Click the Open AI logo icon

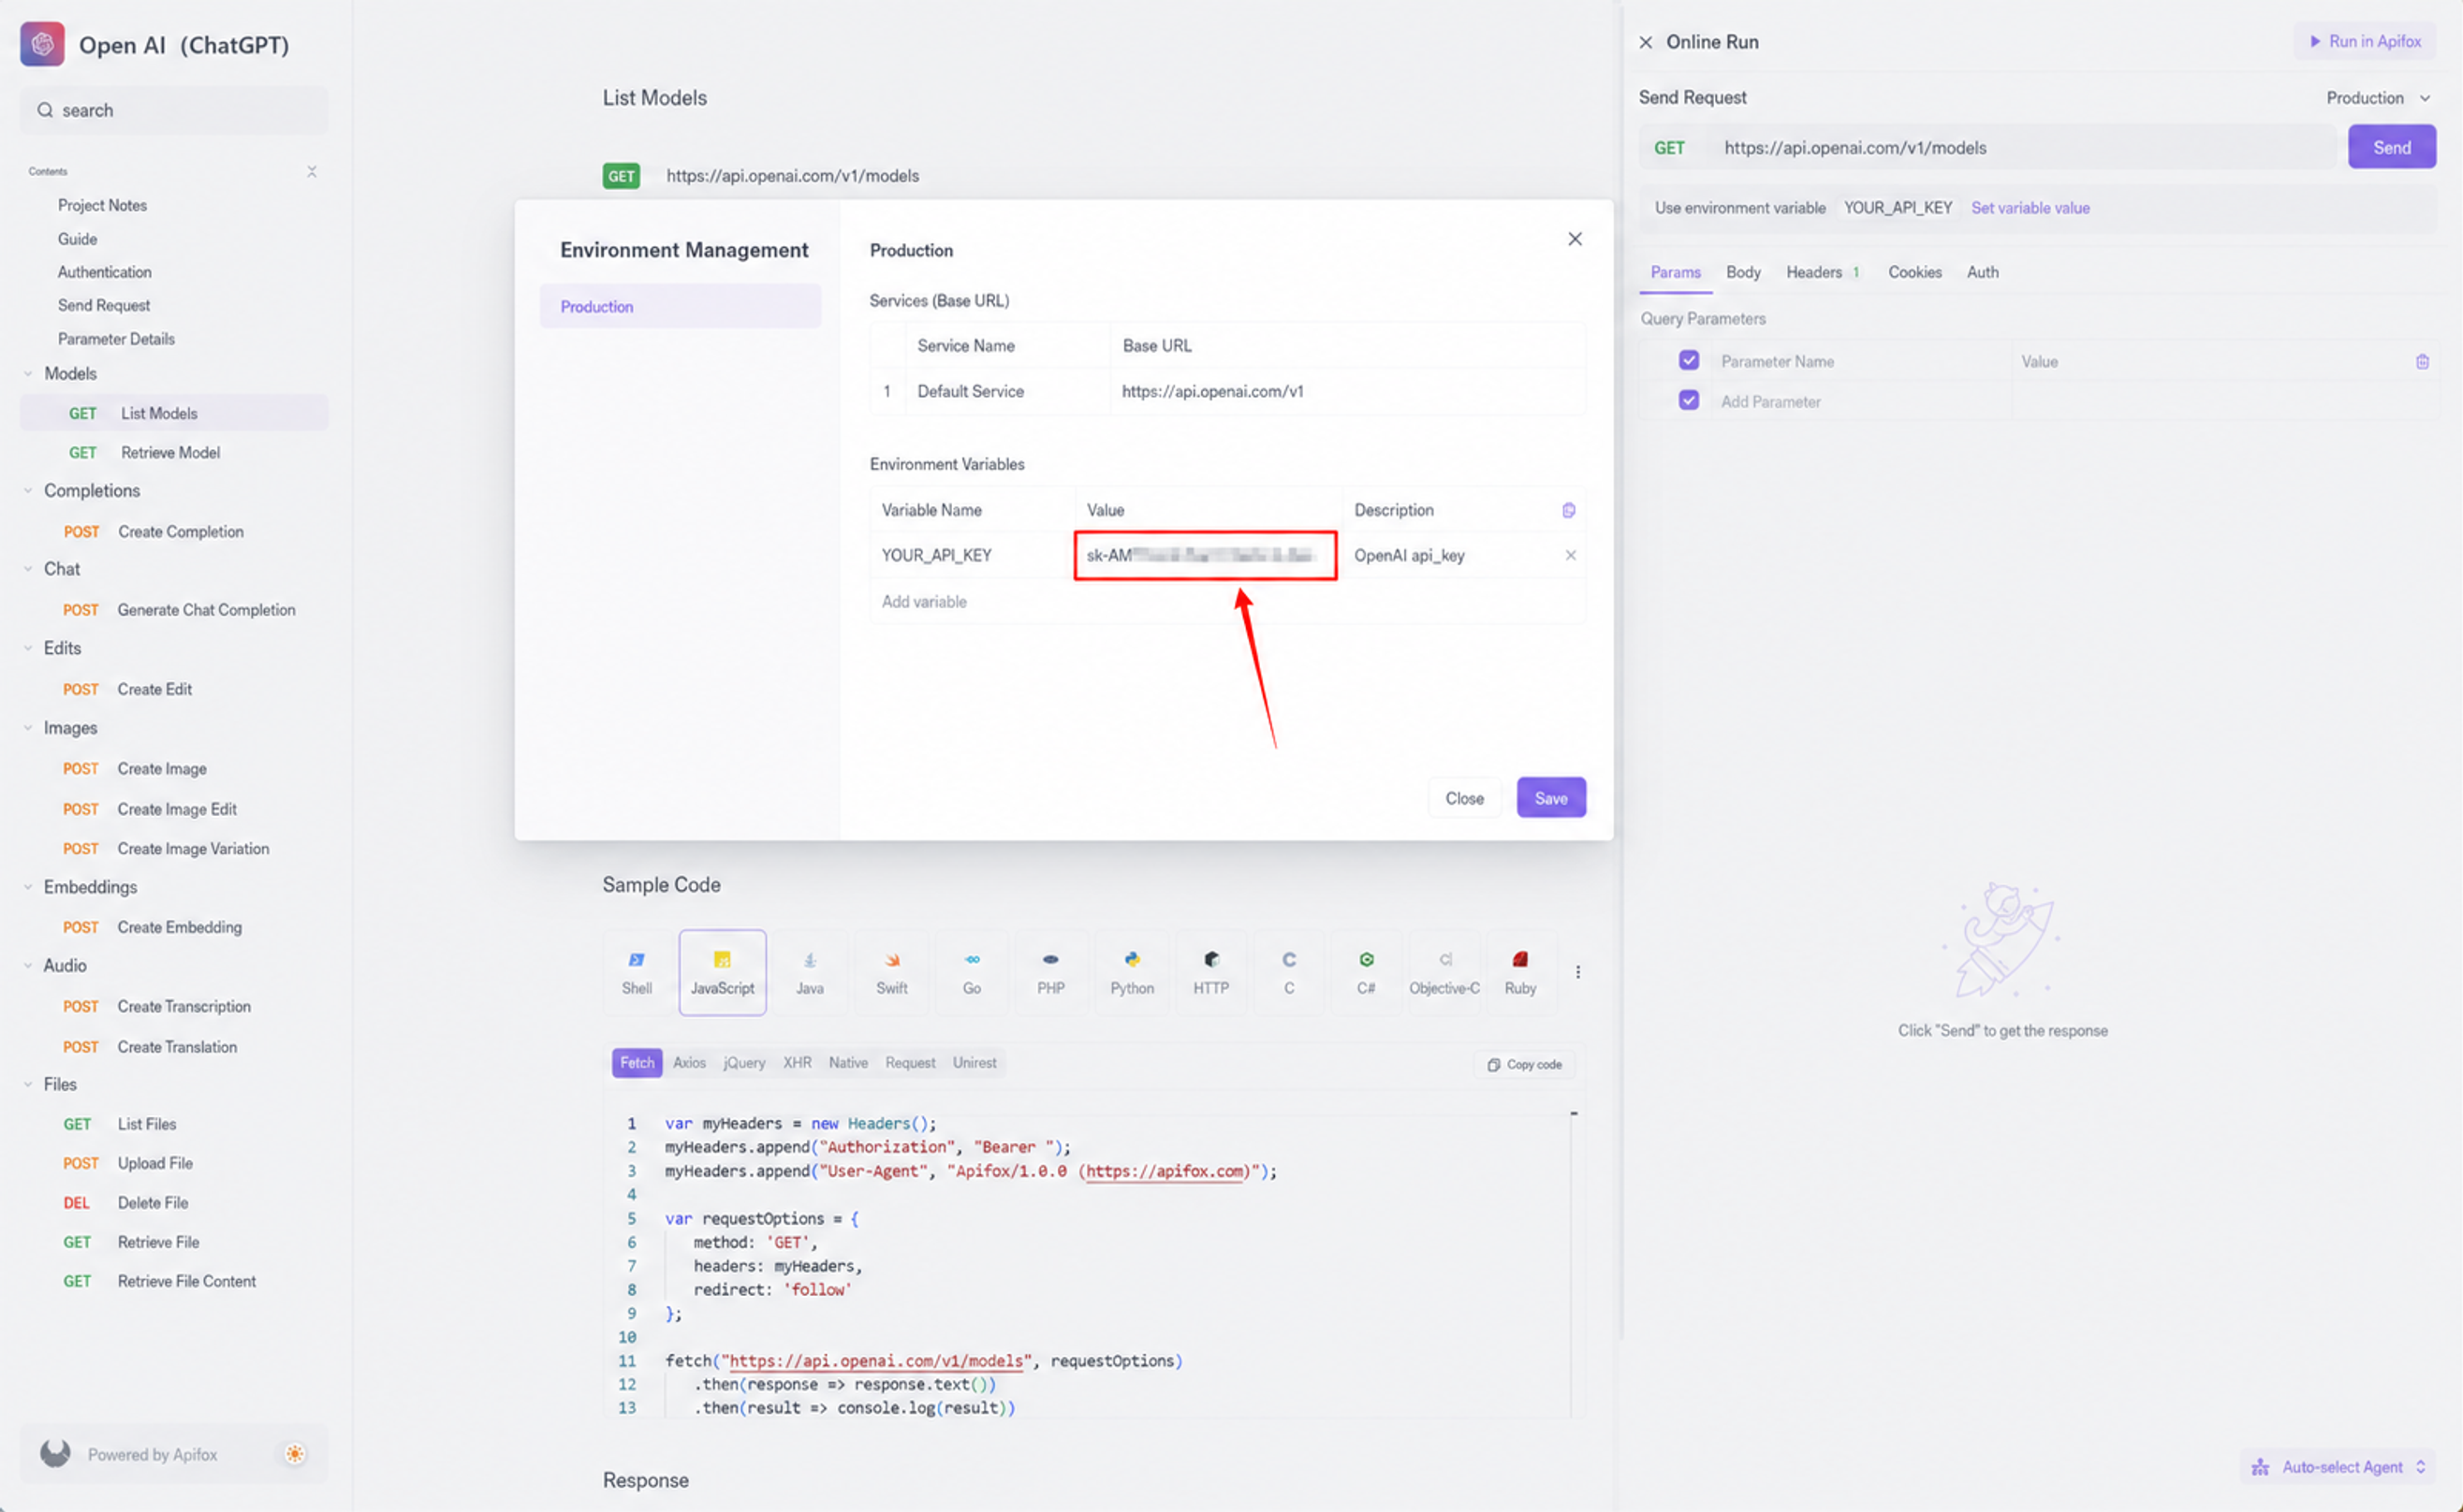42,44
